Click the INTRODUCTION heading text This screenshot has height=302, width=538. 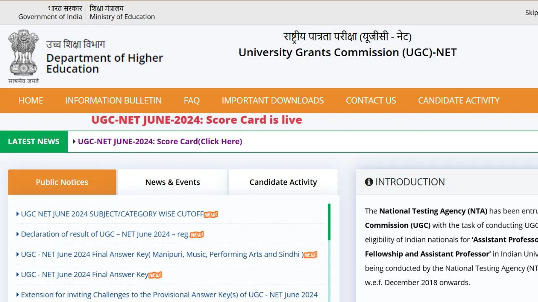point(410,182)
